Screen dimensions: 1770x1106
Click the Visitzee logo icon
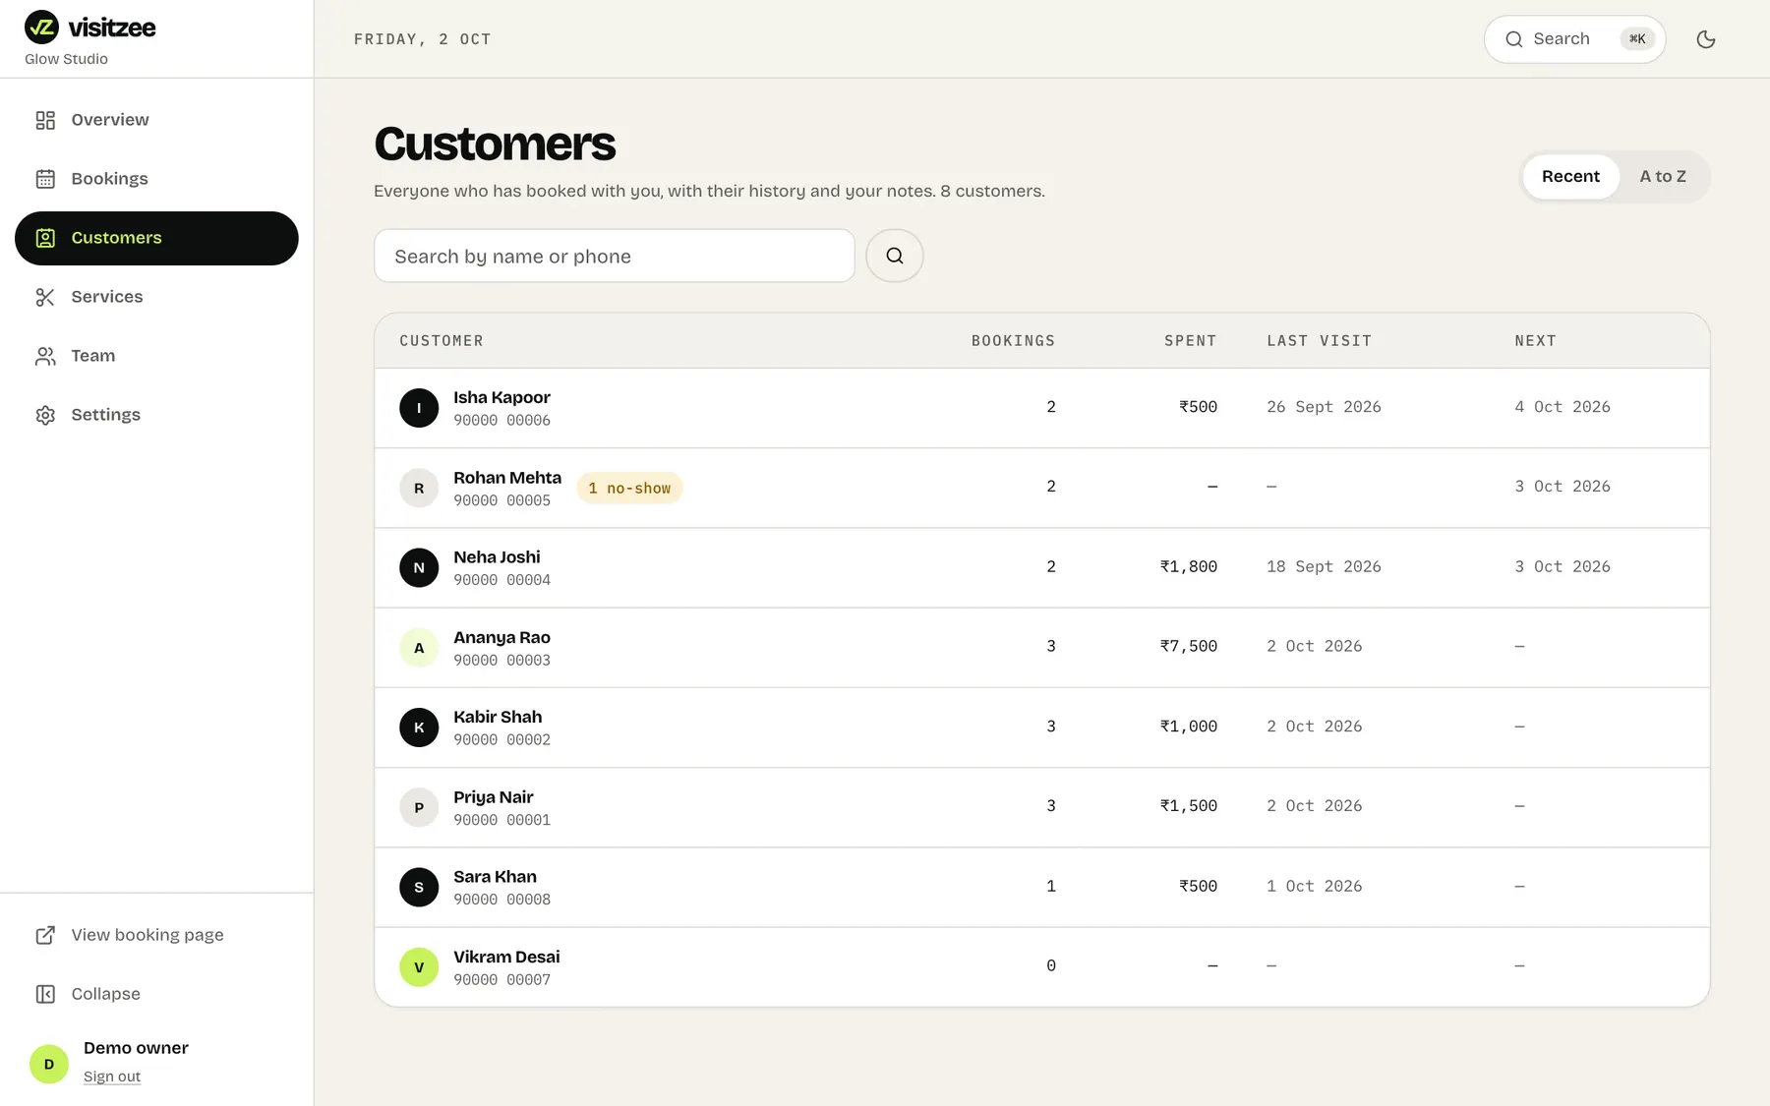click(x=41, y=28)
